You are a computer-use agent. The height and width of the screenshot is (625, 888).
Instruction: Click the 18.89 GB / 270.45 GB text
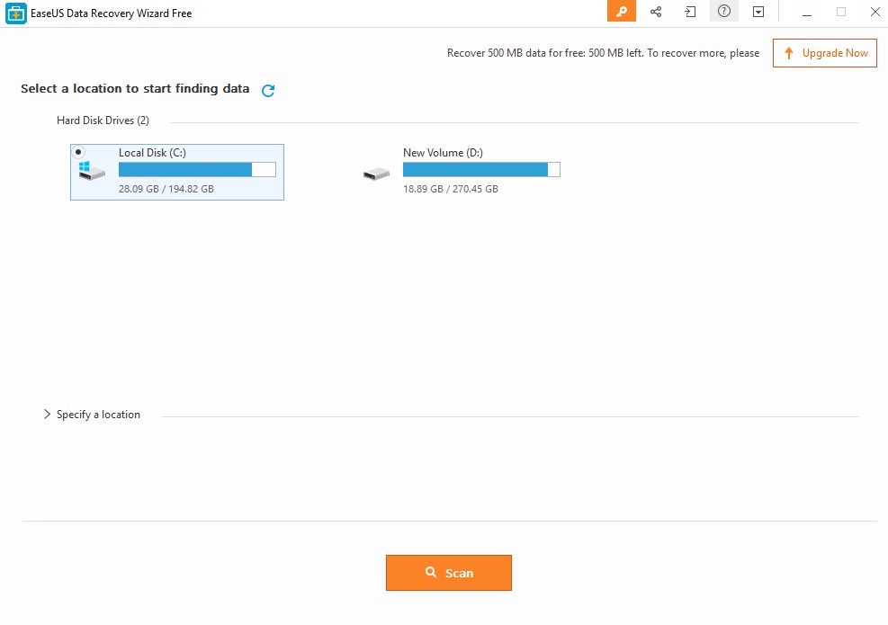pos(450,189)
